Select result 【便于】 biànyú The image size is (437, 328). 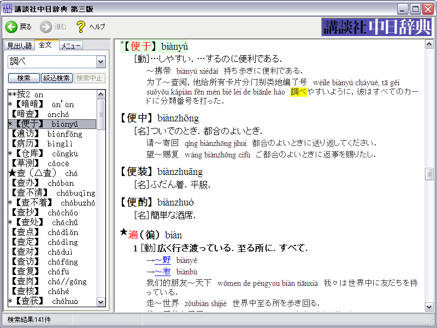pos(52,124)
